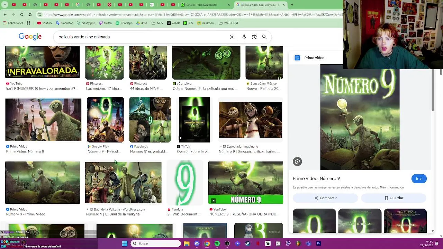The height and width of the screenshot is (249, 443).
Task: Click the Prime Video source header in panel
Action: point(310,58)
